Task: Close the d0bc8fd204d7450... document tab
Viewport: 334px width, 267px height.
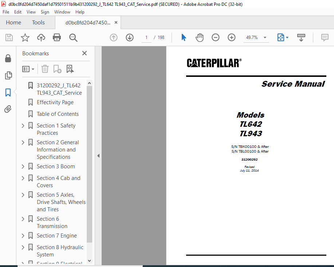Action: (116, 22)
